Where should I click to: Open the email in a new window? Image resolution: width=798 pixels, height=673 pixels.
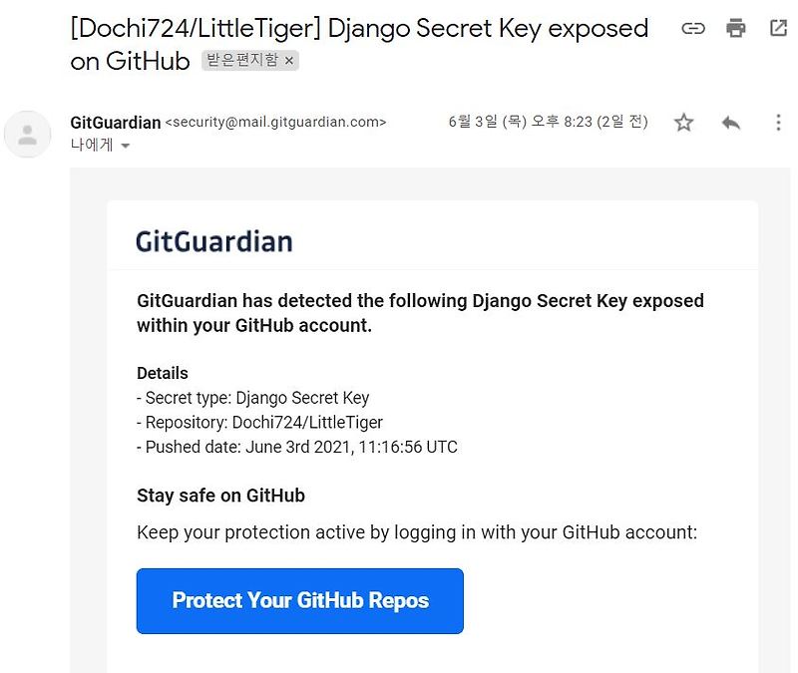click(x=778, y=28)
